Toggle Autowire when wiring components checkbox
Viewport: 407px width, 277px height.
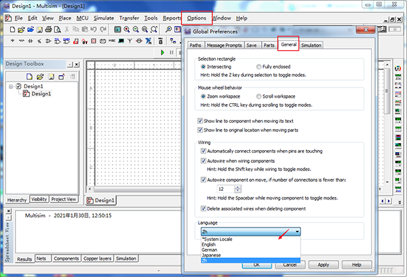[x=204, y=160]
